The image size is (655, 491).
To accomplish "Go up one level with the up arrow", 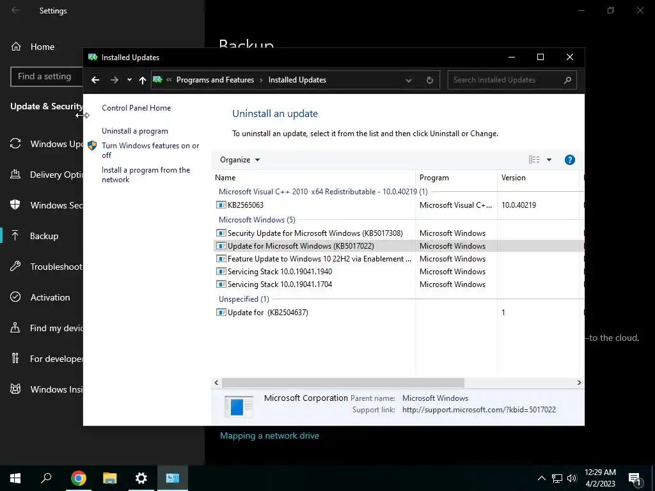I will tap(143, 80).
